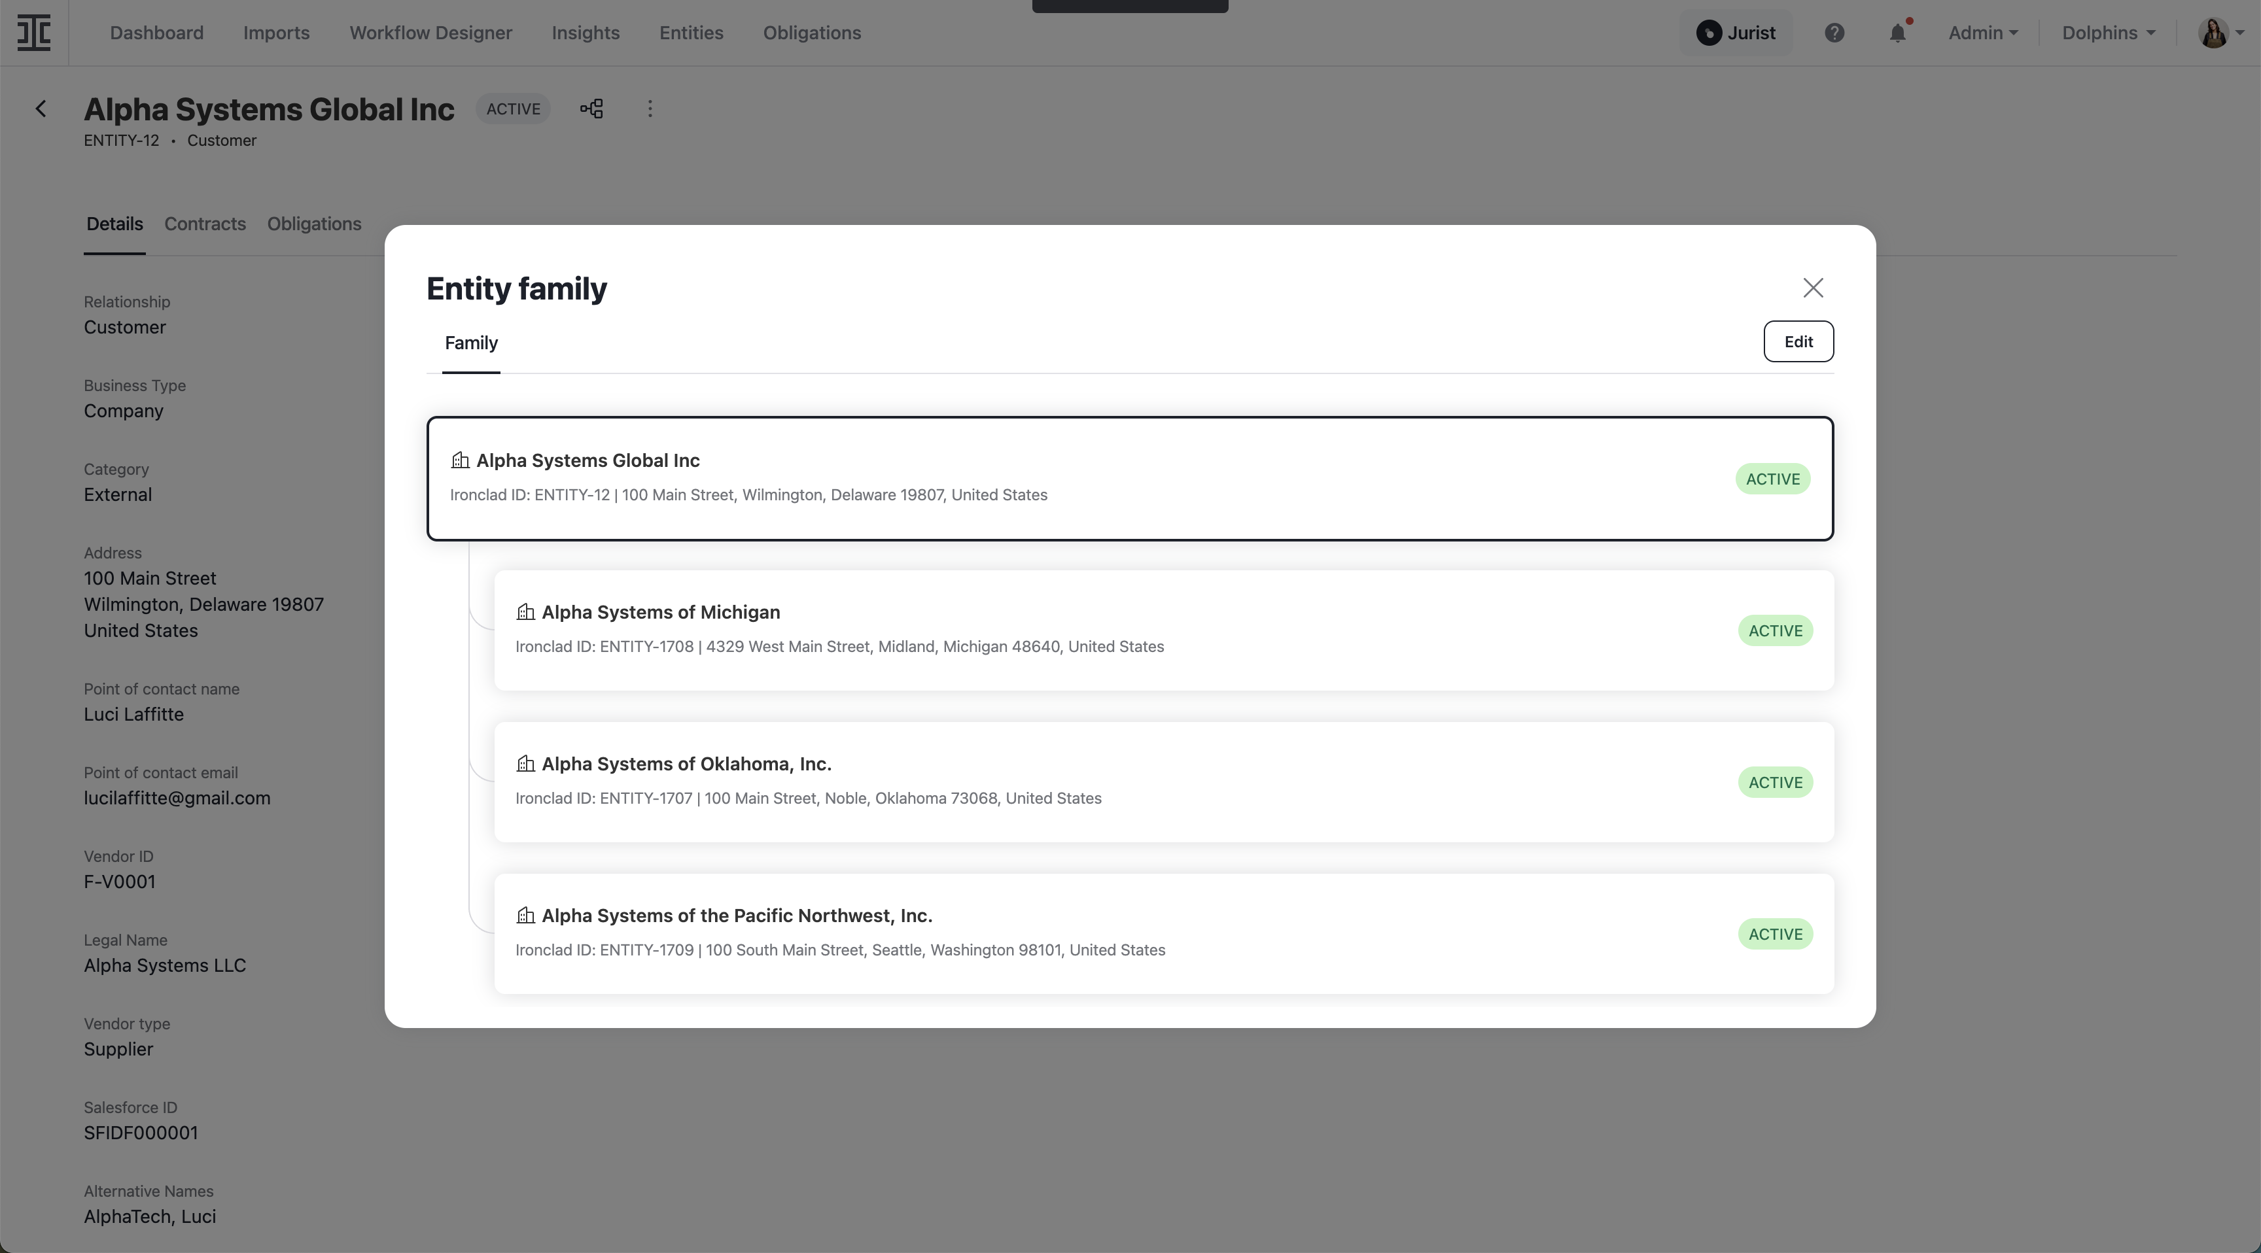Image resolution: width=2261 pixels, height=1253 pixels.
Task: Click building icon beside Pacific Northwest entity
Action: coord(526,915)
